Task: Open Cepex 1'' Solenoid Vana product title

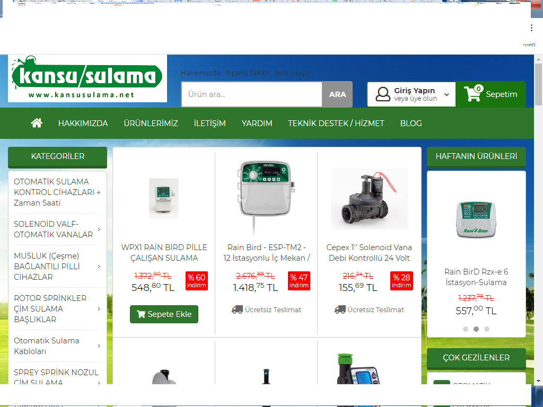Action: [x=369, y=253]
